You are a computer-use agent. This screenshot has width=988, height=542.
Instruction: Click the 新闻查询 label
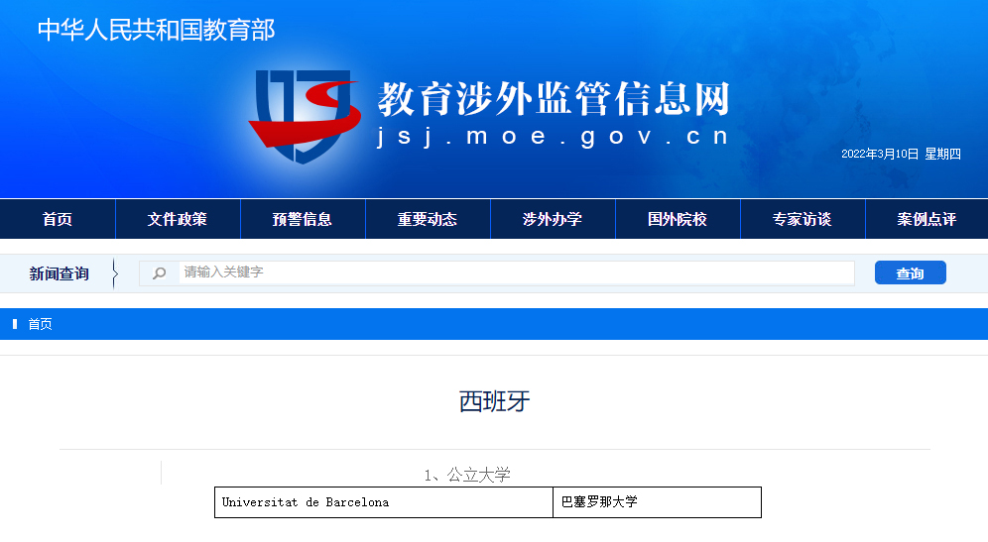pyautogui.click(x=59, y=273)
